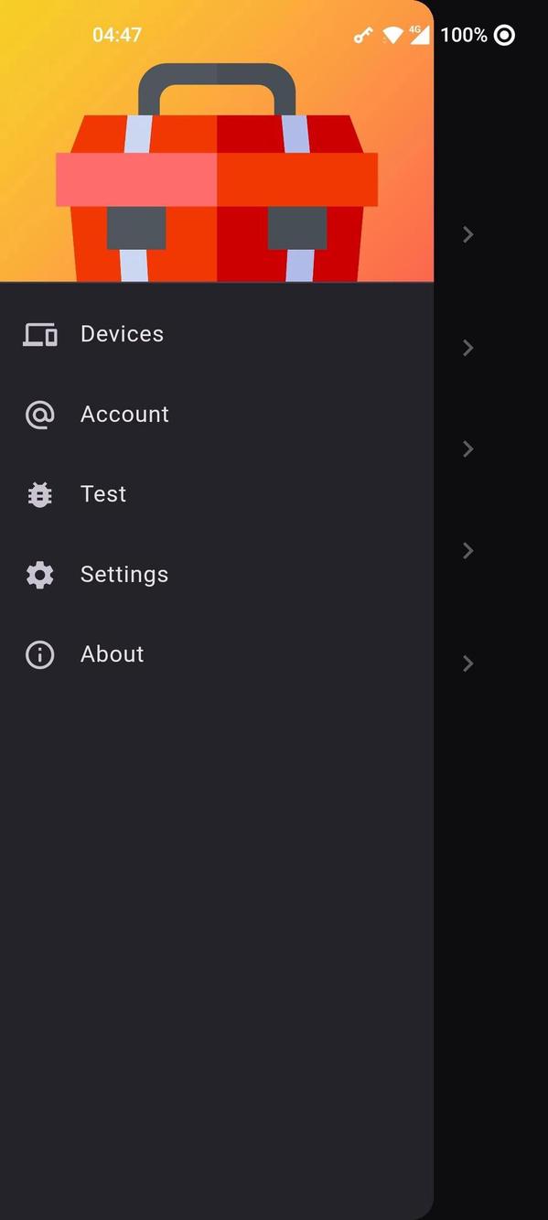Select Devices from the navigation drawer
The height and width of the screenshot is (1220, 548).
[x=122, y=335]
